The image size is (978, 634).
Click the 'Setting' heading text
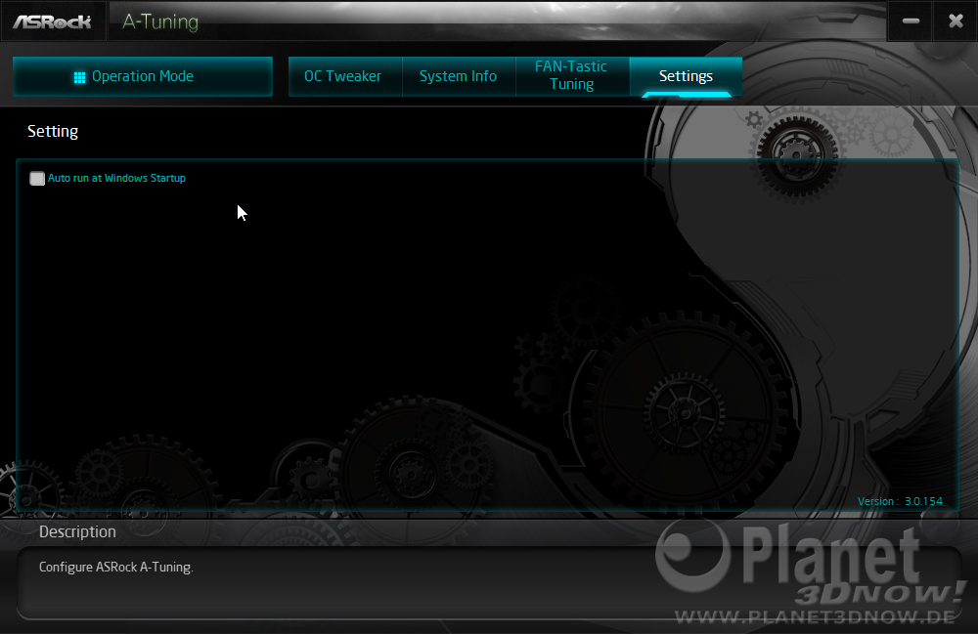(53, 132)
